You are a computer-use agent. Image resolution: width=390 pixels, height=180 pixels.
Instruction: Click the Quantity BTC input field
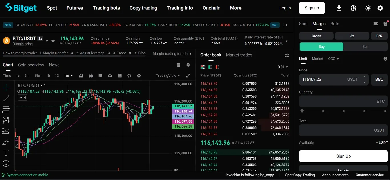coord(343,101)
